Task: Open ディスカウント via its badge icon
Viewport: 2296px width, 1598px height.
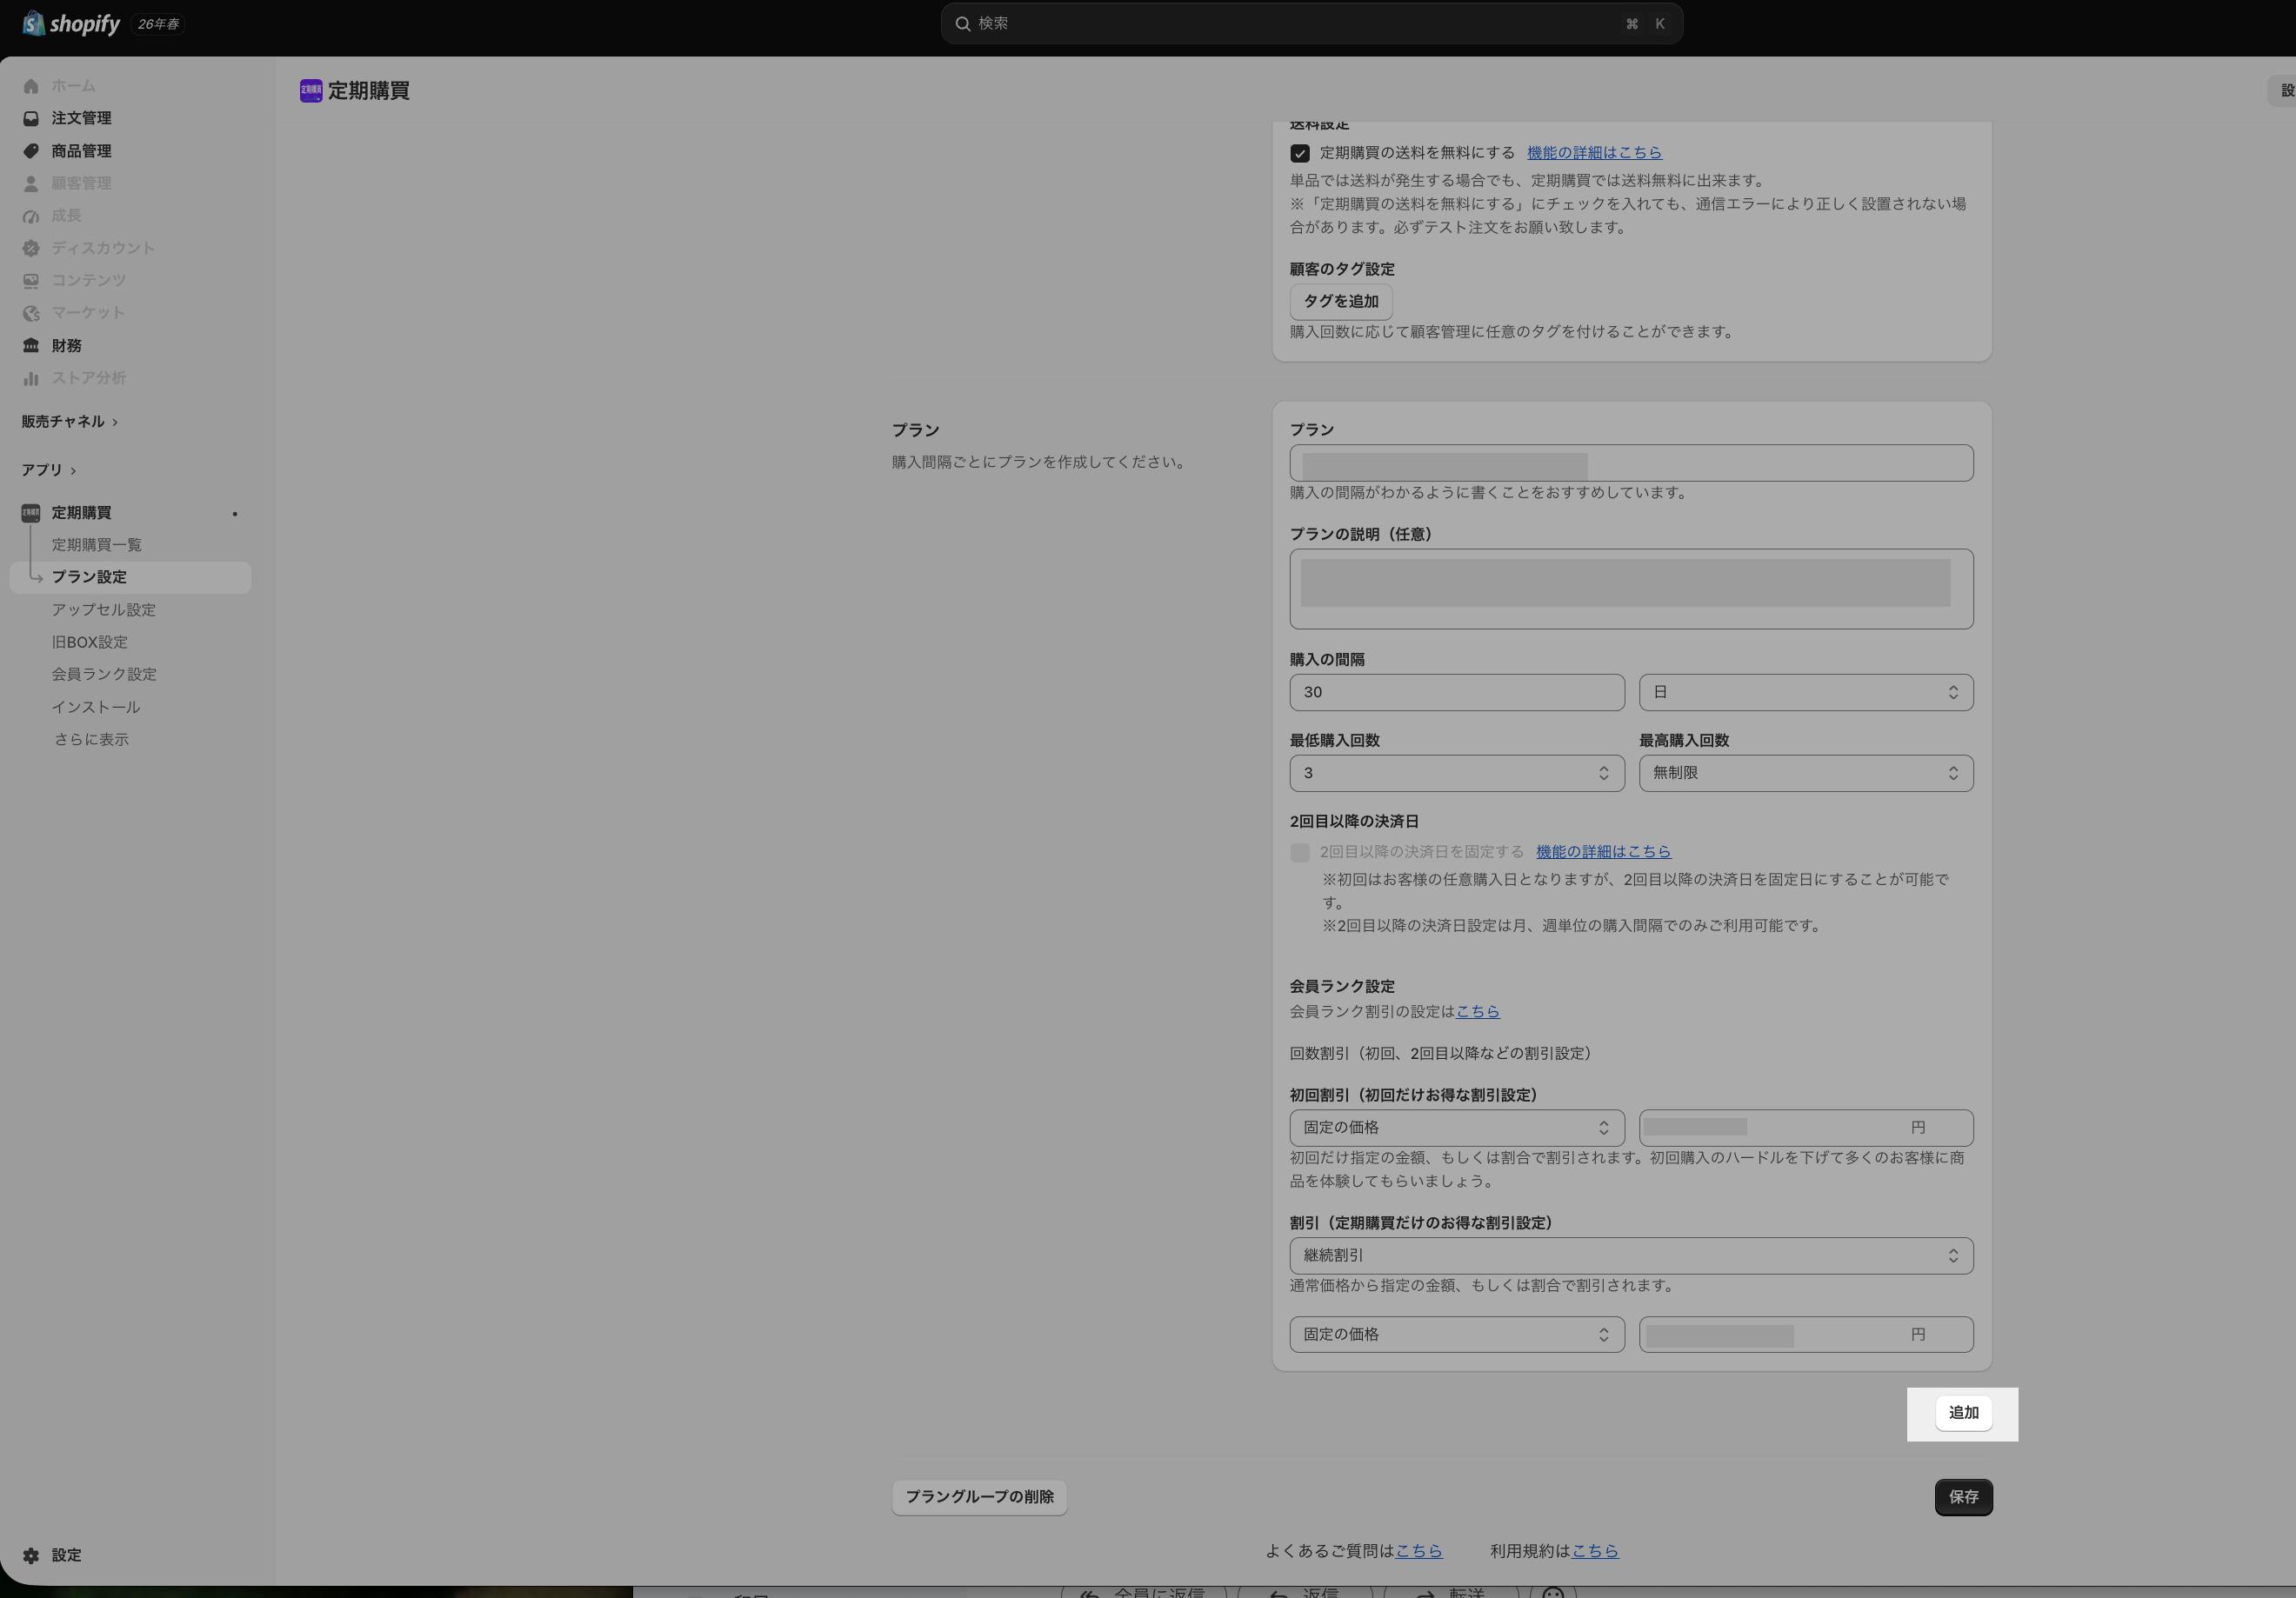Action: pyautogui.click(x=31, y=248)
